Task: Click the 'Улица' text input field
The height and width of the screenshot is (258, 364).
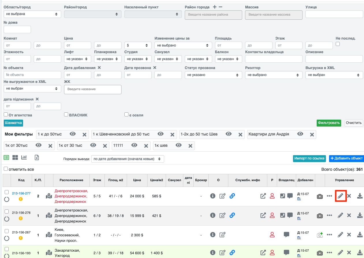Action: (x=334, y=14)
